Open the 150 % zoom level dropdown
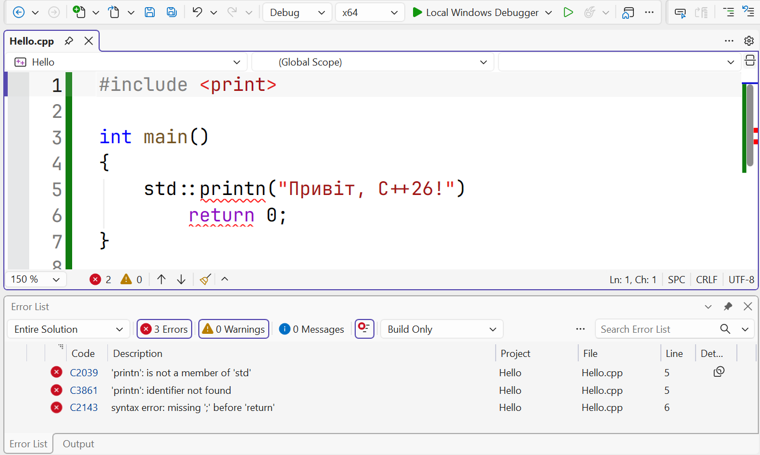Image resolution: width=760 pixels, height=455 pixels. tap(36, 279)
